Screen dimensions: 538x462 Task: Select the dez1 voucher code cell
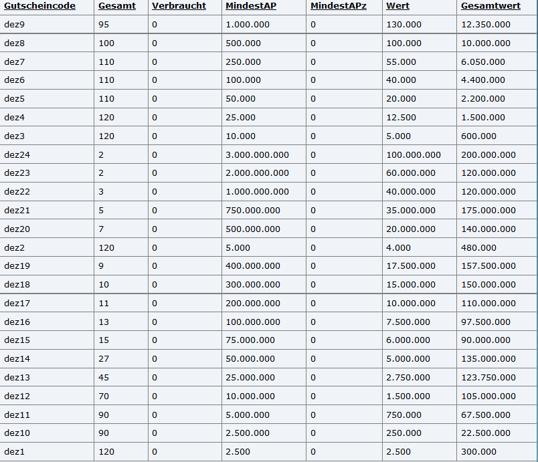pos(15,451)
